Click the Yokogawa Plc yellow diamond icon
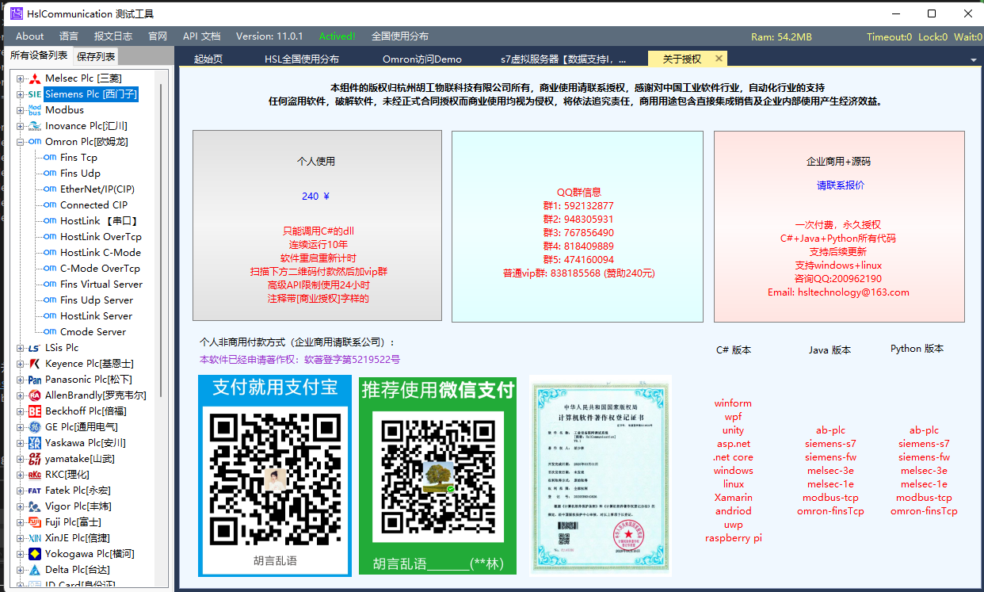The image size is (984, 592). (x=34, y=554)
